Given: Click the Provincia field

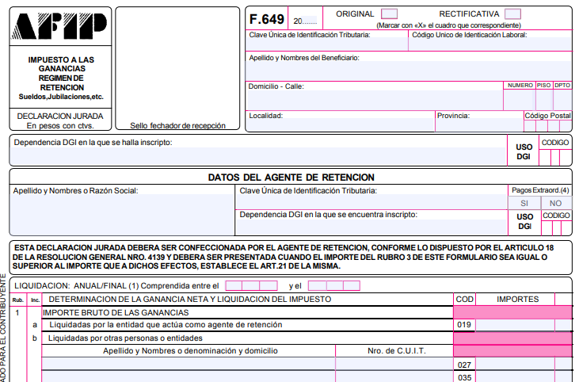Looking at the screenshot, I should tap(479, 125).
